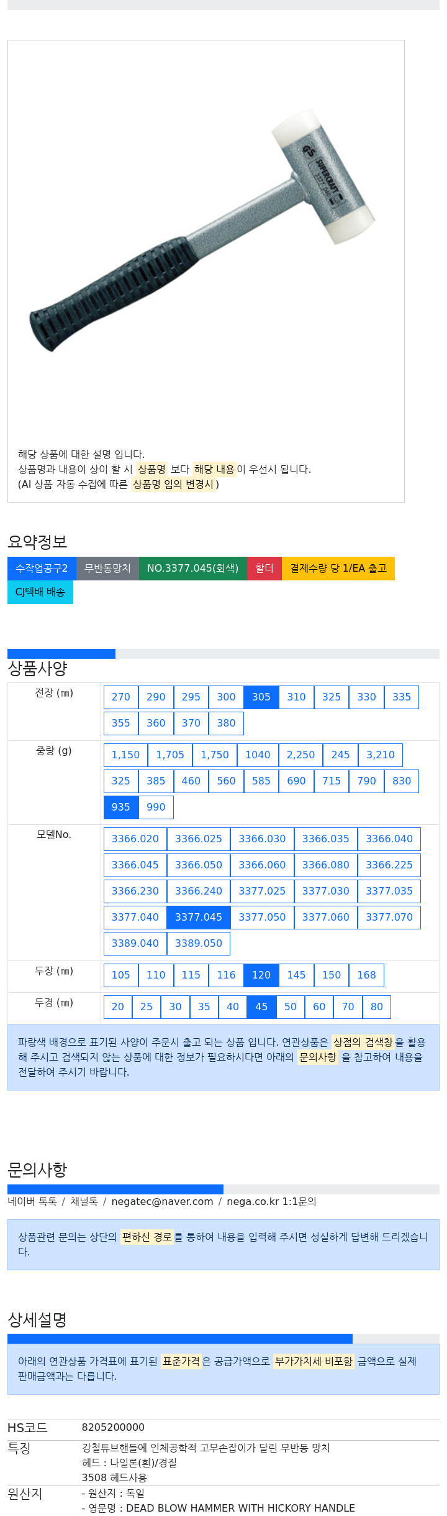
Task: Select the 수작업공구2 category tag
Action: click(42, 569)
